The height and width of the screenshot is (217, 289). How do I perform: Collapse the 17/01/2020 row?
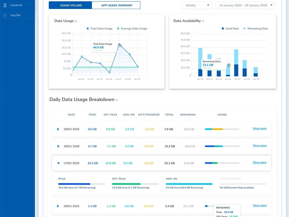tap(58, 163)
